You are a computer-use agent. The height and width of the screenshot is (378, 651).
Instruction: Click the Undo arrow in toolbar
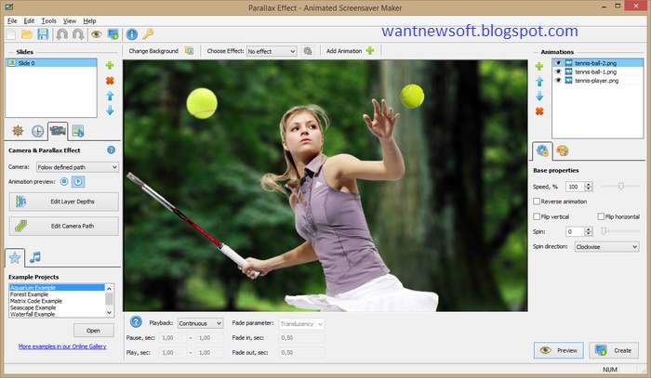[x=62, y=34]
